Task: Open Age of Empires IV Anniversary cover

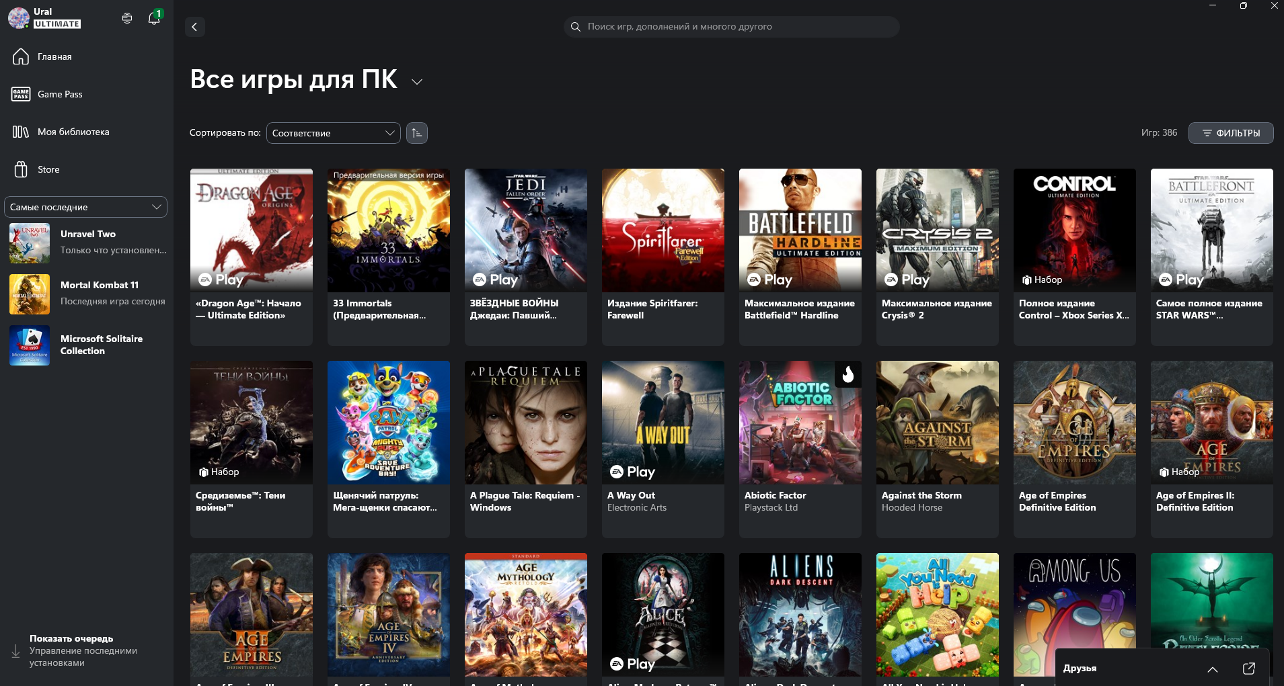Action: [389, 615]
